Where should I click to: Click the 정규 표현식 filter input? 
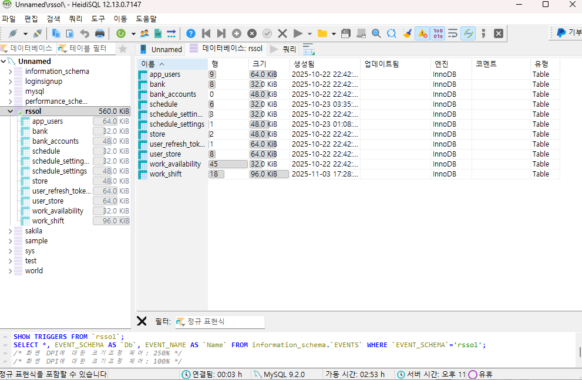220,321
